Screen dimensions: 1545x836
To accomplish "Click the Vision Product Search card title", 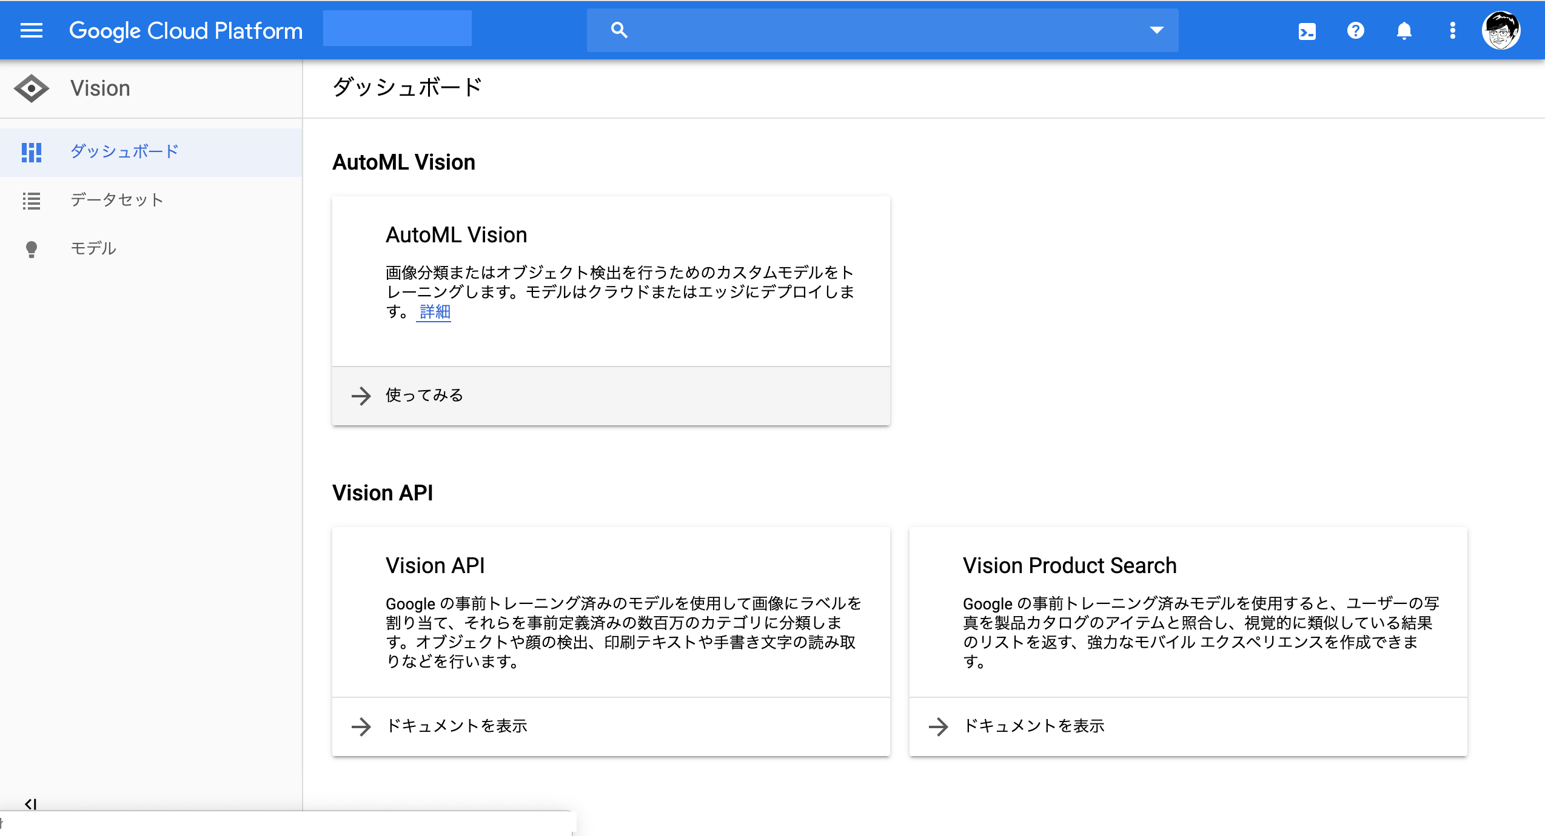I will pos(1070,566).
